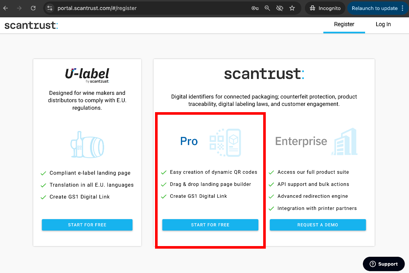Screen dimensions: 409x273
Task: Click 'Translation in all E.U. languages' text
Action: (92, 185)
